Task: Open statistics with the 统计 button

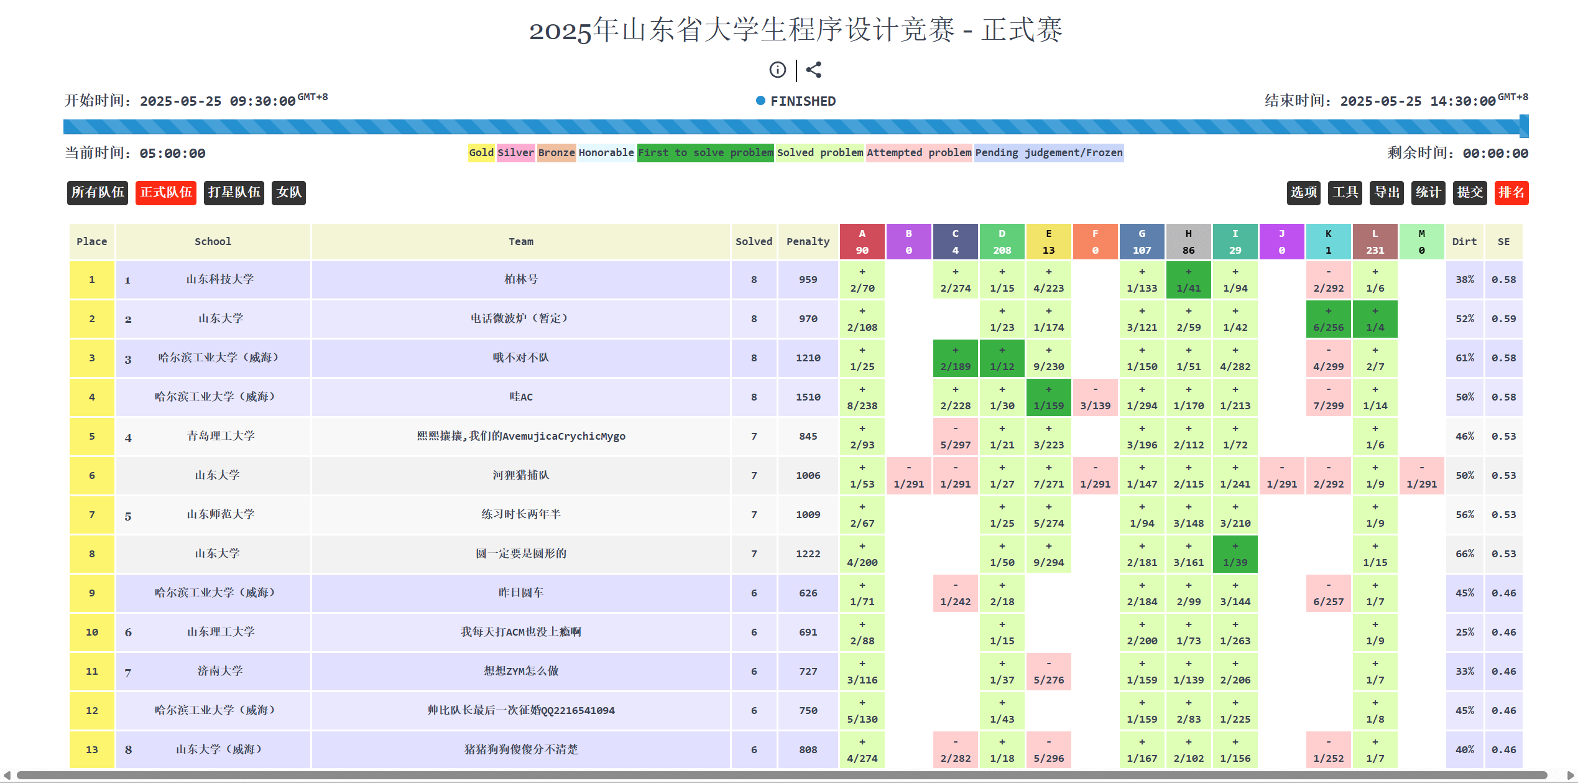Action: (x=1428, y=193)
